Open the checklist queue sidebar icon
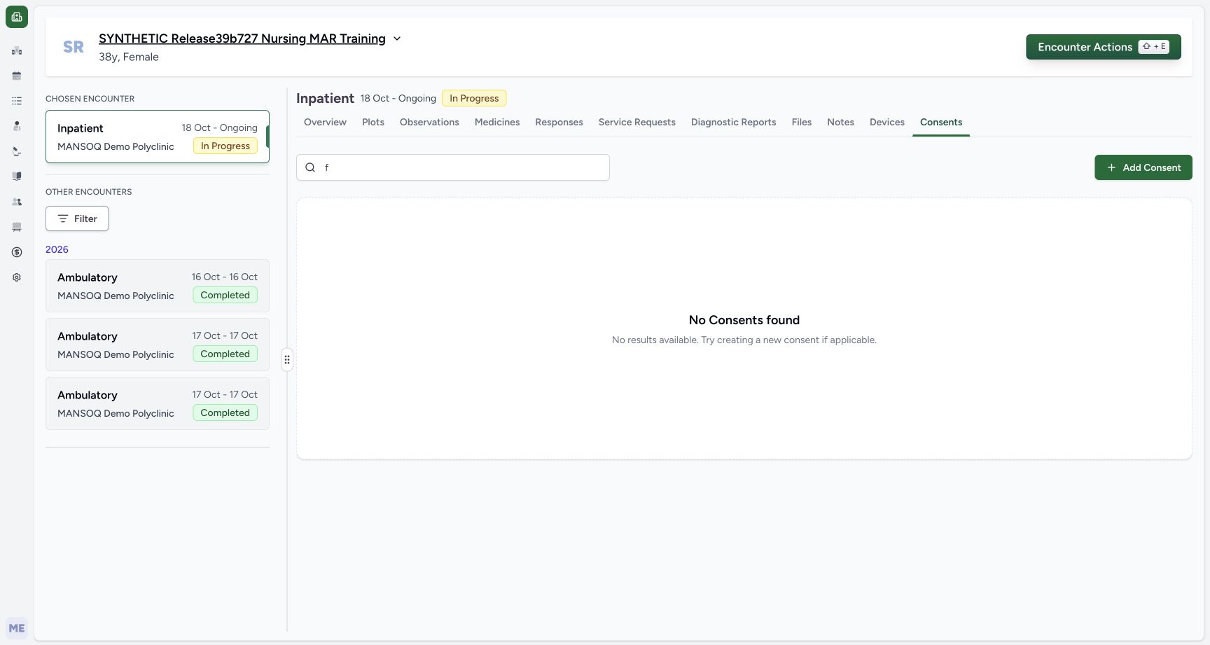The image size is (1210, 645). coord(17,101)
